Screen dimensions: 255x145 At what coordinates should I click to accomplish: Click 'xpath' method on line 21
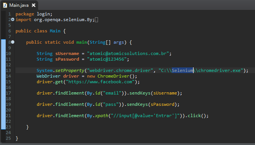101,116
